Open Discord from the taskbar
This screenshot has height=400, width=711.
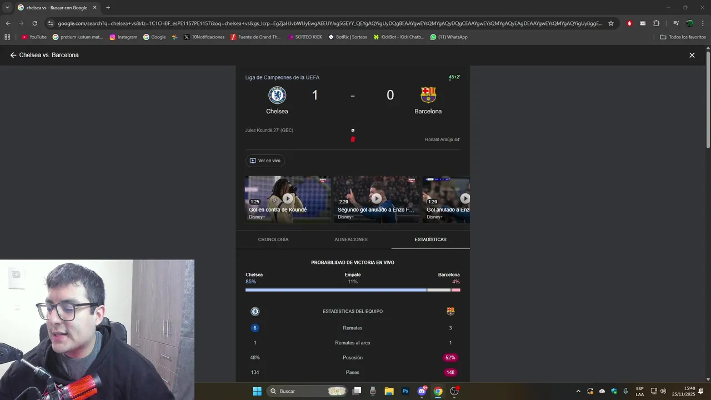pyautogui.click(x=422, y=391)
